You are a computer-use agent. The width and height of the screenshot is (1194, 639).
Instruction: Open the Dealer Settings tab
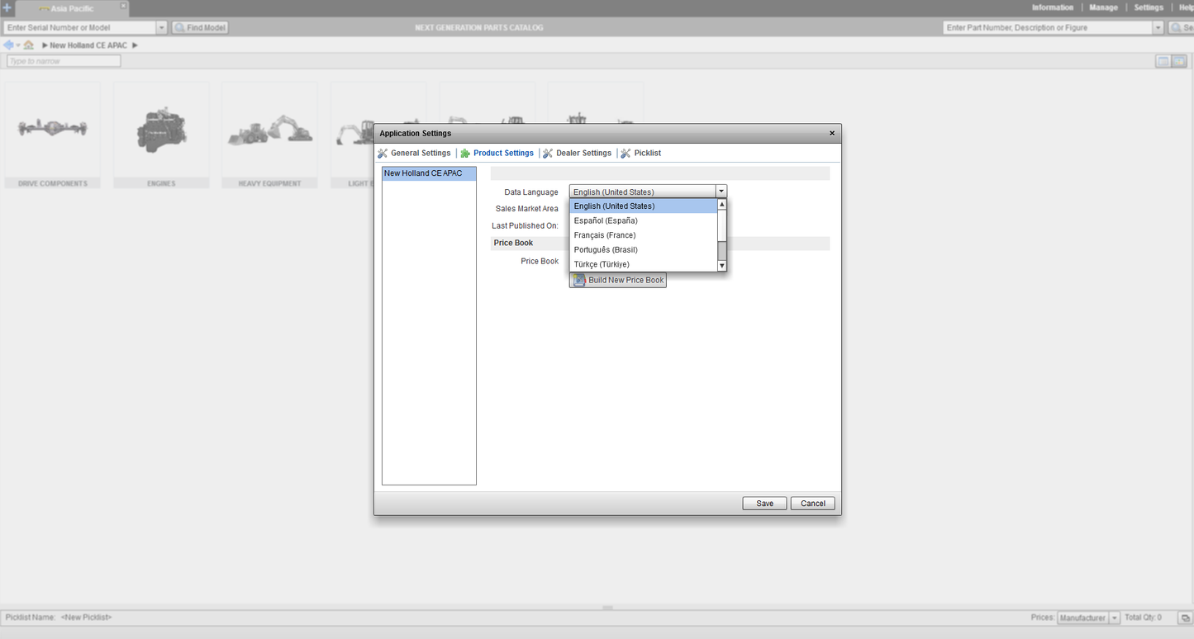[x=583, y=154]
